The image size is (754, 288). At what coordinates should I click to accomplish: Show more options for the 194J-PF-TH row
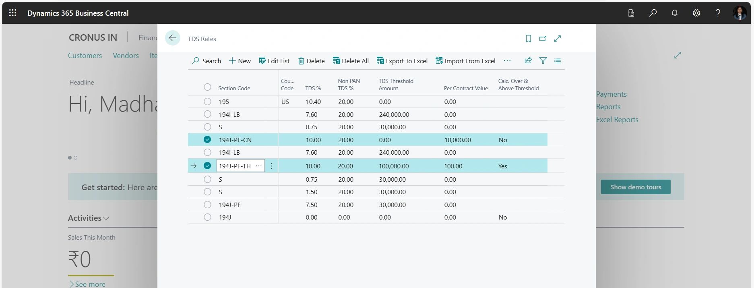click(272, 166)
